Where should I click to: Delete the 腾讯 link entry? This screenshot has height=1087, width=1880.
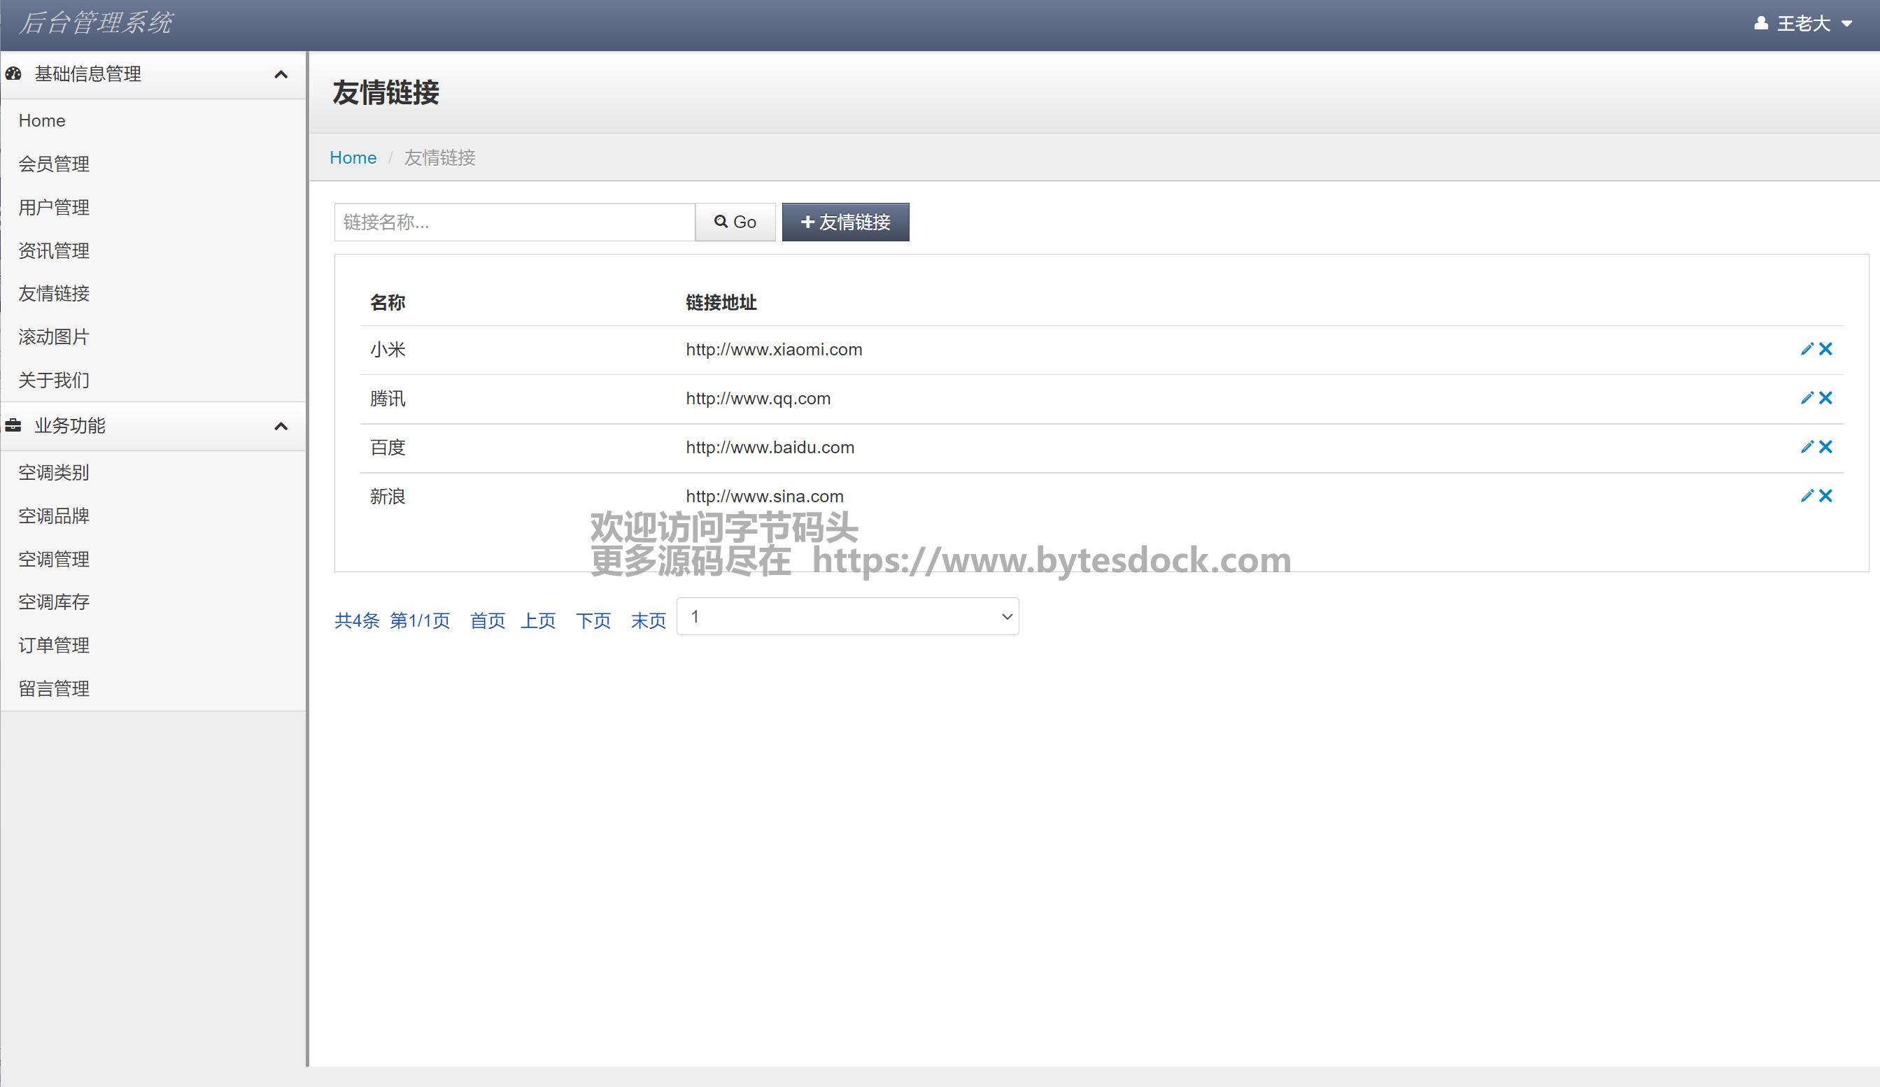pyautogui.click(x=1825, y=399)
